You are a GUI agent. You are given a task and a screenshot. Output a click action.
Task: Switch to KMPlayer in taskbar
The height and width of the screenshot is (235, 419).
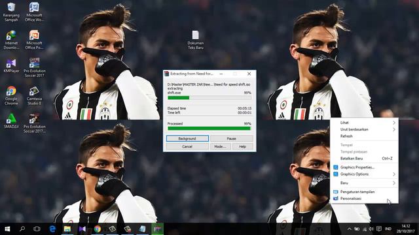click(x=82, y=229)
